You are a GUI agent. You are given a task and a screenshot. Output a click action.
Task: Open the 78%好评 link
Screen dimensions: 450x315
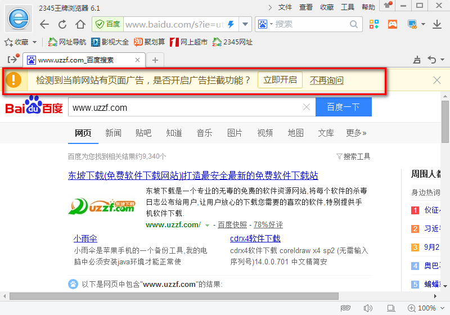268,225
